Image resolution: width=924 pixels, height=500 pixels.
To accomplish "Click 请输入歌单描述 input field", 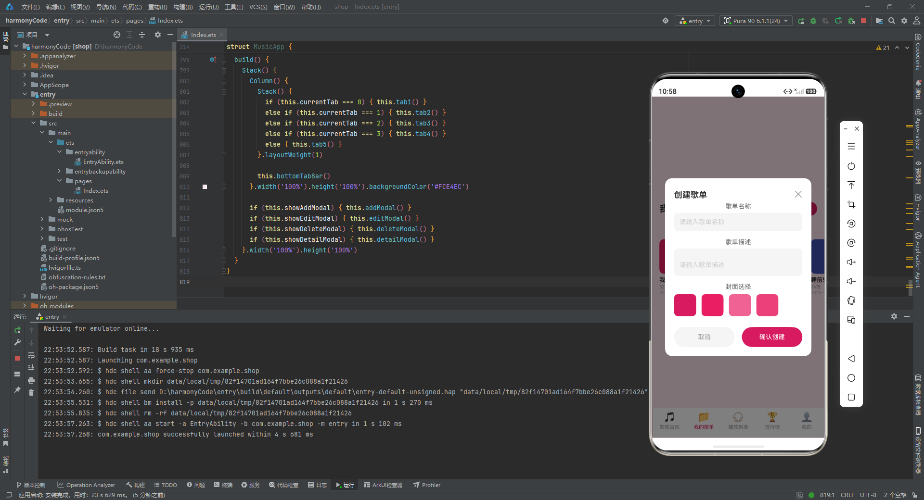I will [738, 262].
